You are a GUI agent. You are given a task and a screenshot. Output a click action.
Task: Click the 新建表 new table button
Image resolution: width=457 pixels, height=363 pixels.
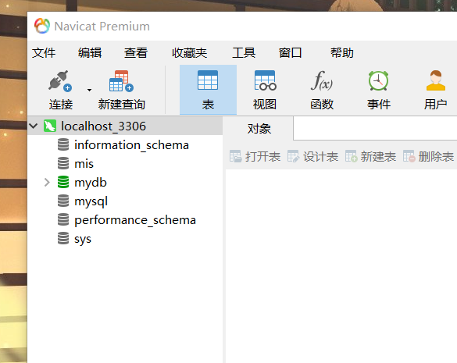[370, 156]
